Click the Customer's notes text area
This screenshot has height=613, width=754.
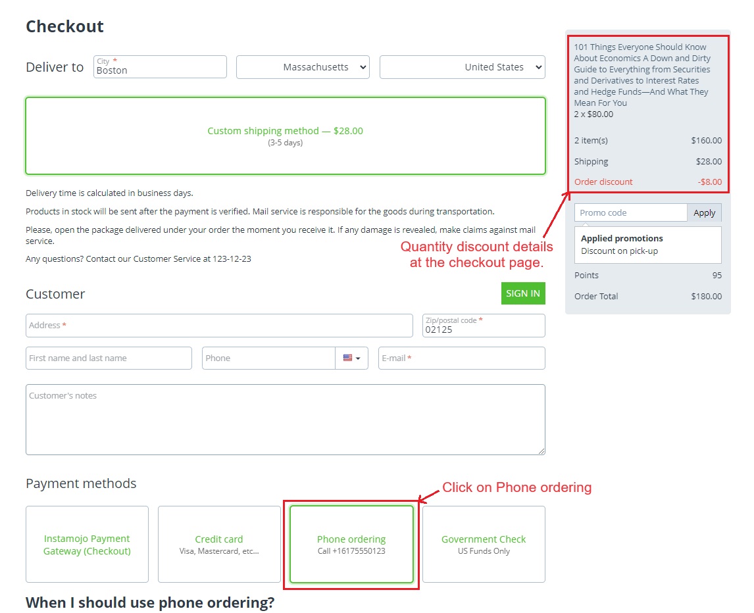click(x=286, y=419)
